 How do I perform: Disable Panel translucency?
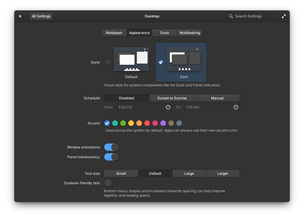(112, 157)
